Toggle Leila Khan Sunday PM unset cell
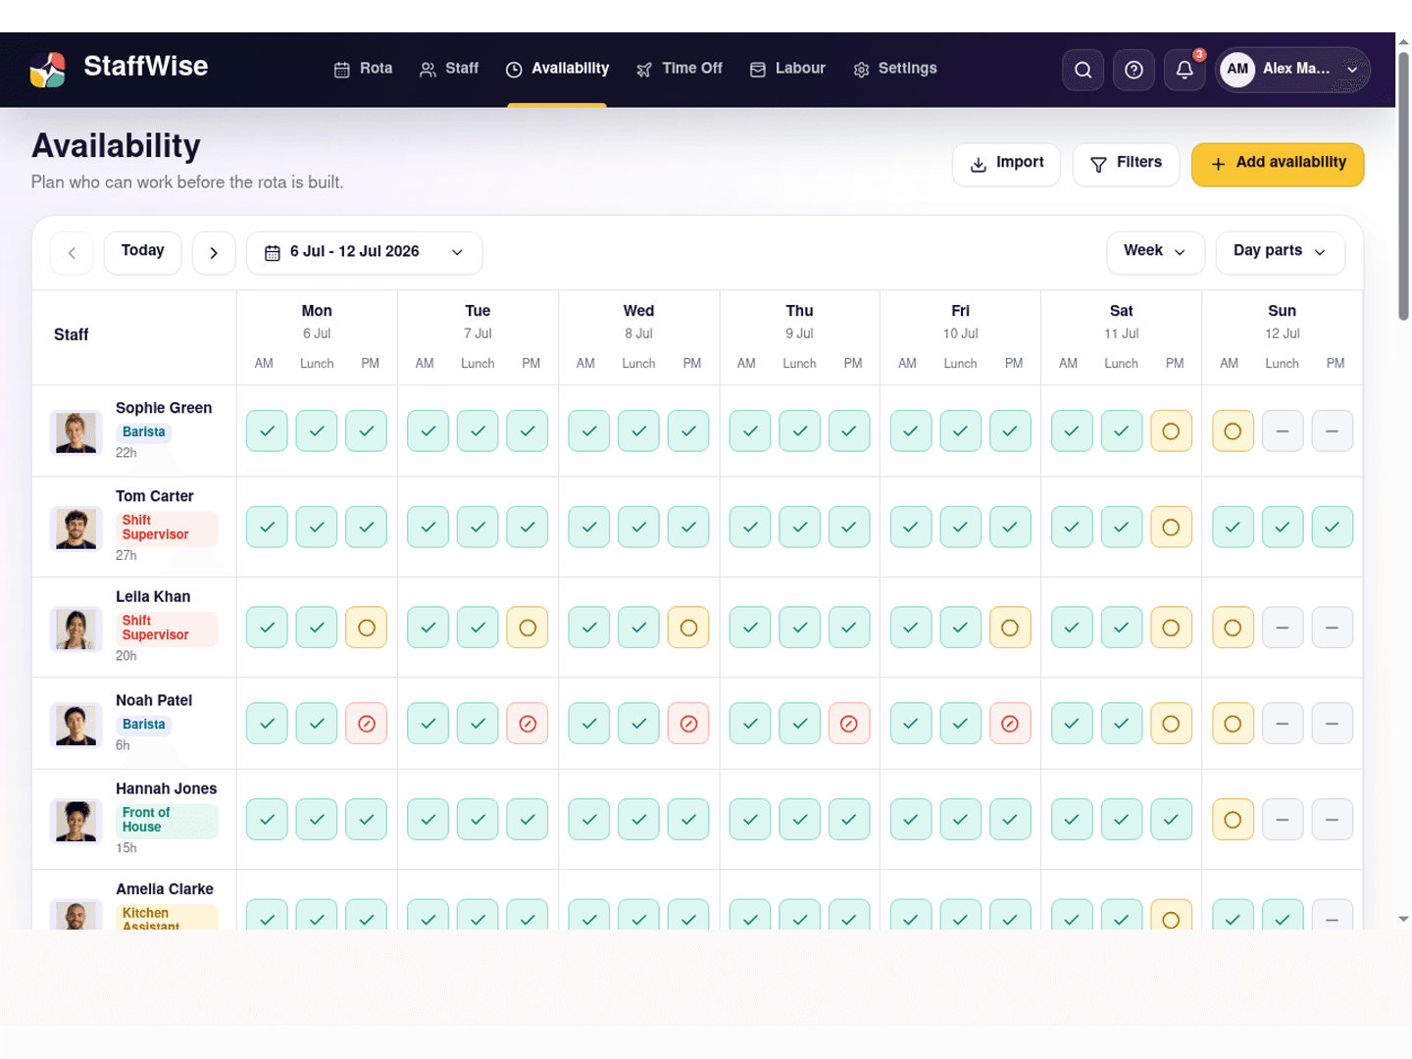 1332,628
